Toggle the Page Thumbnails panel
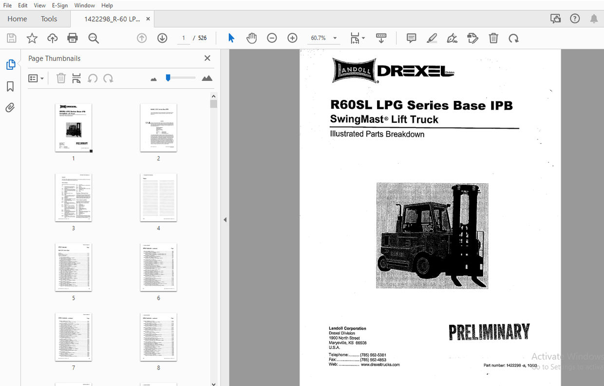Image resolution: width=604 pixels, height=386 pixels. pos(10,64)
